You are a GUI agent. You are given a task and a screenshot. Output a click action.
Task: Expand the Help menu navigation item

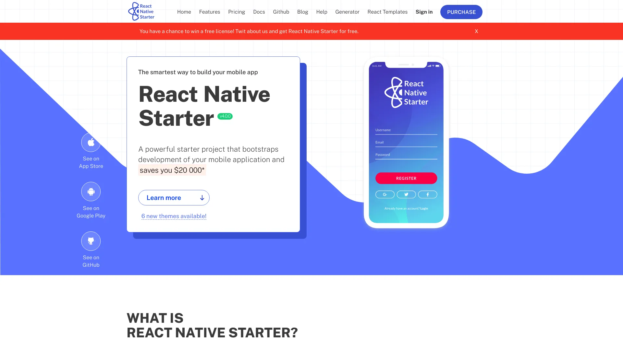pyautogui.click(x=322, y=12)
